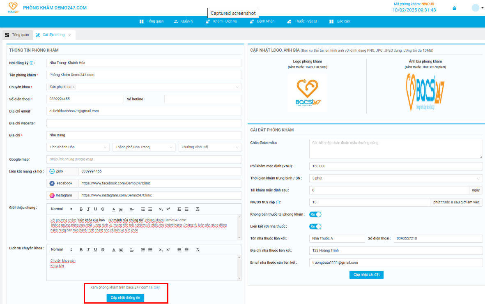Switch to the Tổng quan tab
This screenshot has height=304, width=485.
17,35
